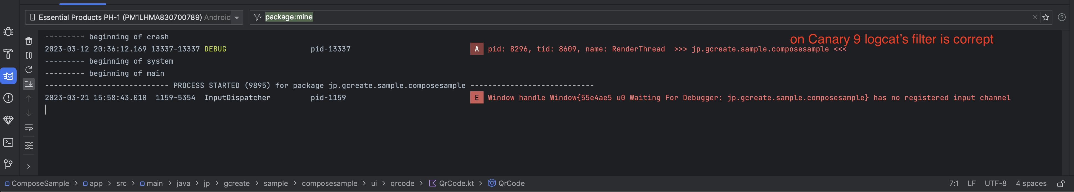Open the filter history dropdown icon
1074x192 pixels.
(x=258, y=17)
